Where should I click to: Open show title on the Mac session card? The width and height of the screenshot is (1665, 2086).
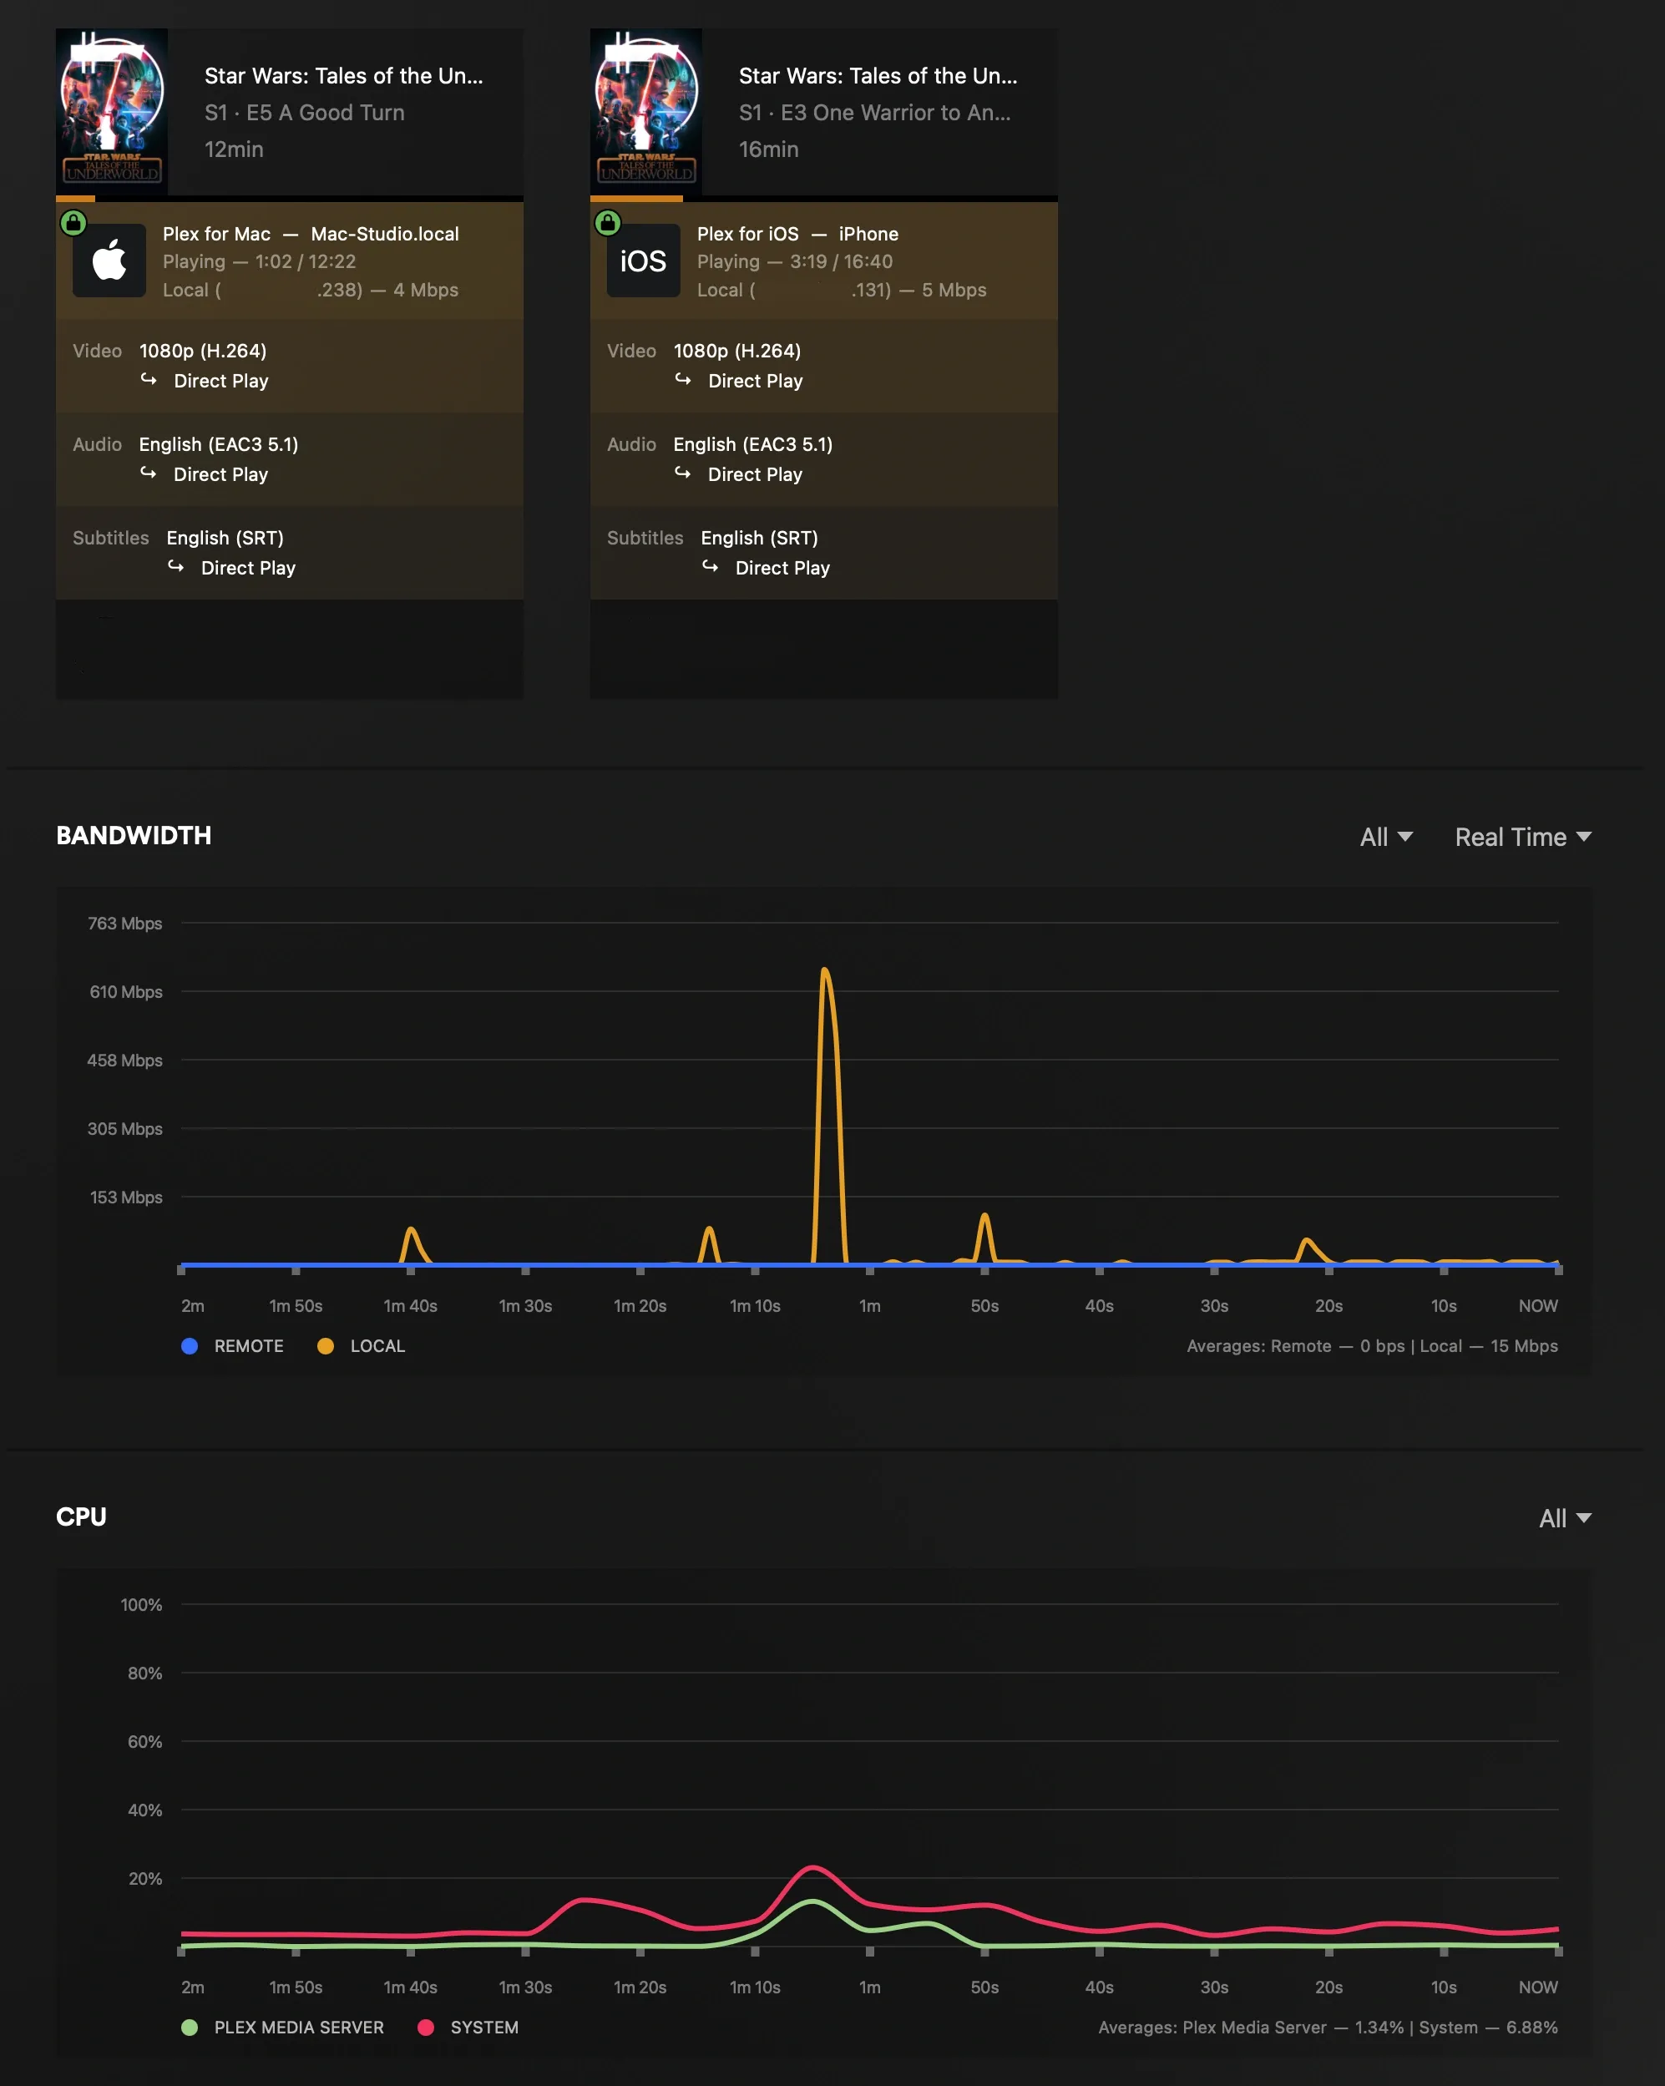coord(343,75)
